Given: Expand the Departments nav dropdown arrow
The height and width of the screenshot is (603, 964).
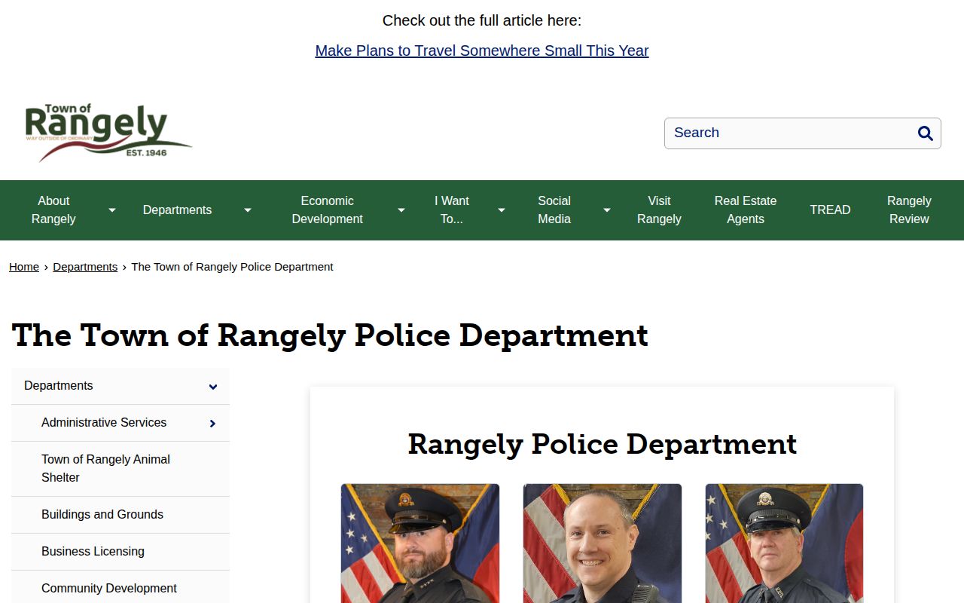Looking at the screenshot, I should (x=247, y=210).
